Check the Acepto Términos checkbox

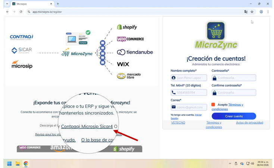coord(213,105)
